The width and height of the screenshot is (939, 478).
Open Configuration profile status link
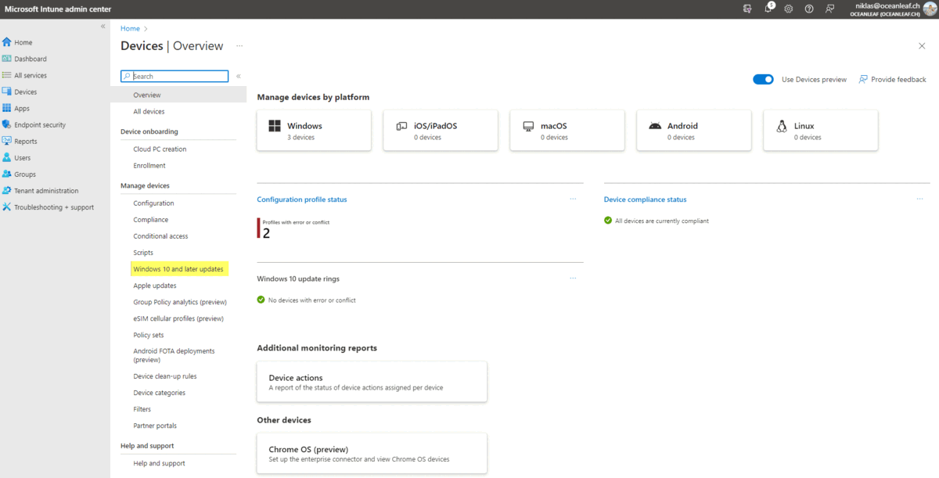pyautogui.click(x=302, y=199)
